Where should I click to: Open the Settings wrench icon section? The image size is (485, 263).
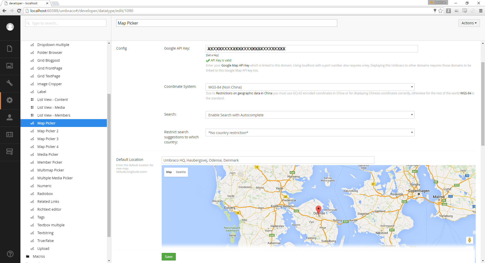(x=10, y=83)
